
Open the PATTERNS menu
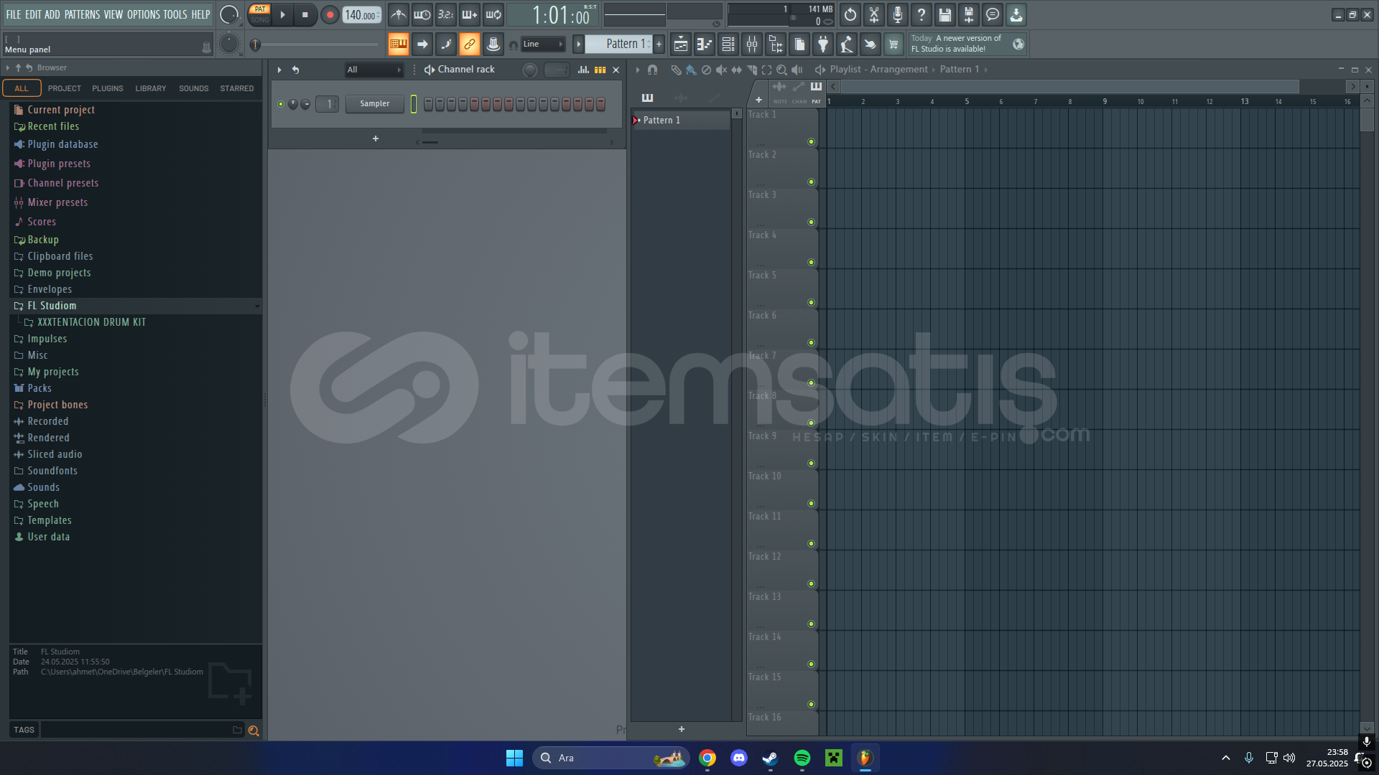[x=82, y=14]
